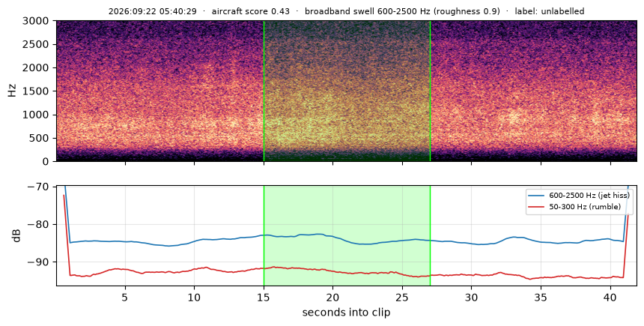This screenshot has height=326, width=644.
Task: Click the 5 second tick label
Action: click(125, 297)
